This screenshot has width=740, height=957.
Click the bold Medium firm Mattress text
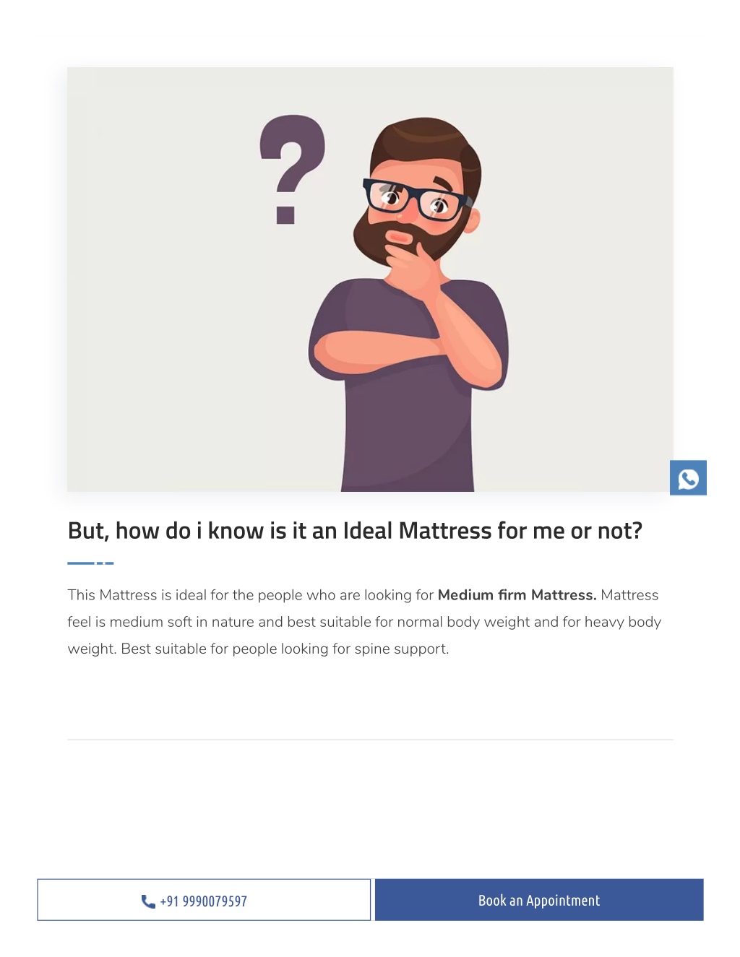[517, 595]
